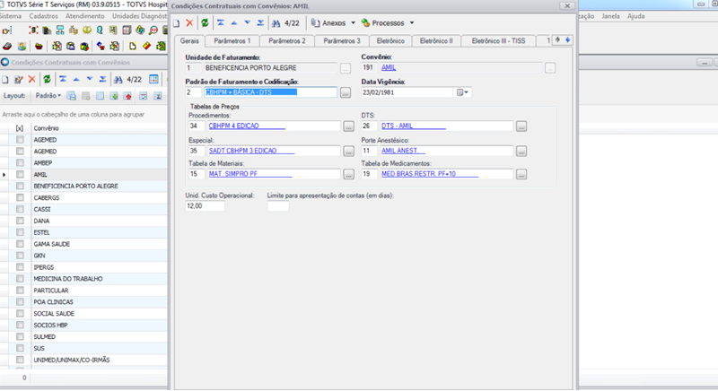Click the red up-arrow icon in Layout toolbar
Viewport: 718px width, 391px height.
tap(127, 96)
